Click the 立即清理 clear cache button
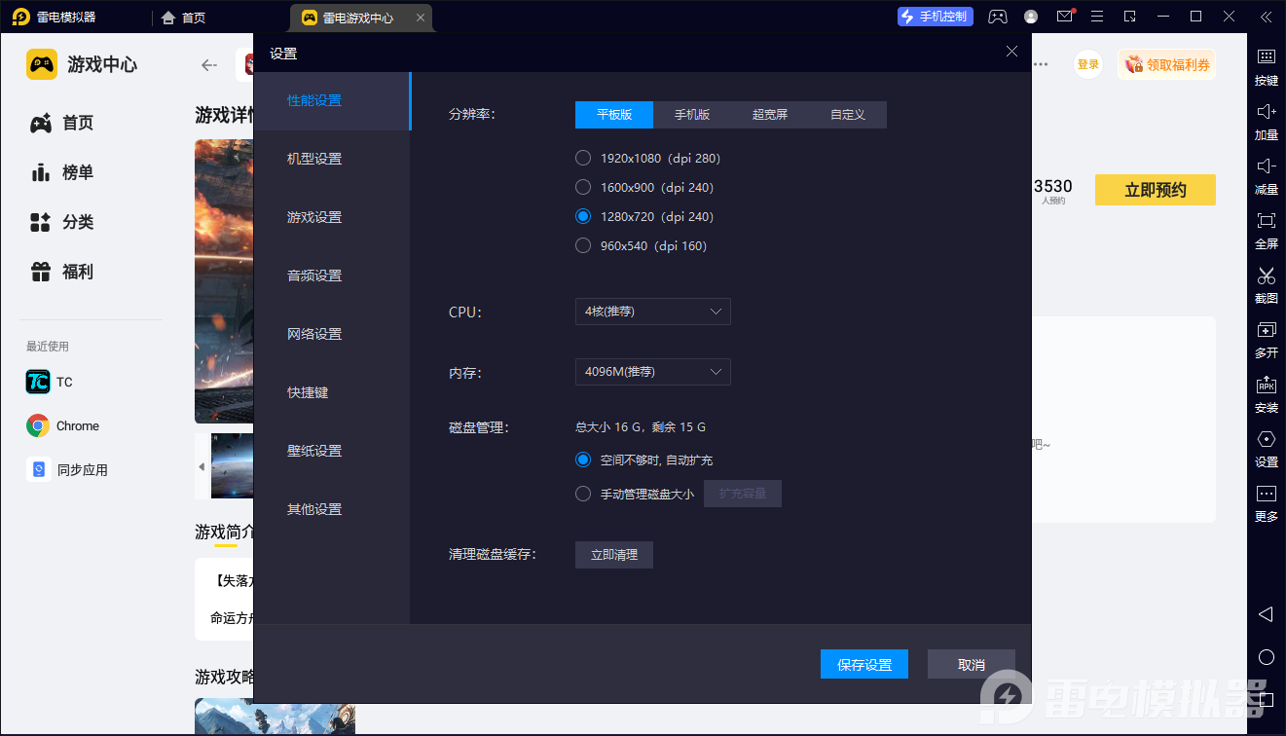This screenshot has height=736, width=1286. point(613,554)
